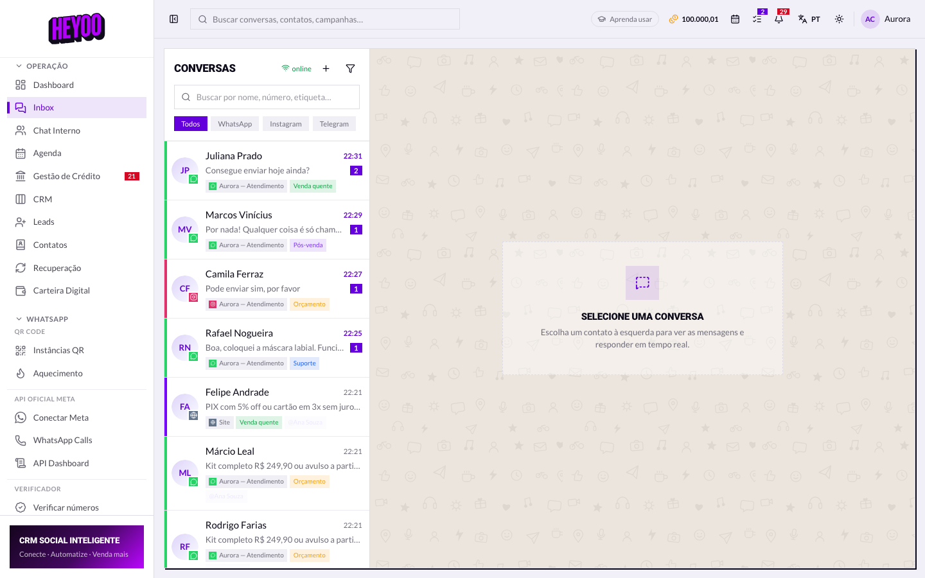The width and height of the screenshot is (925, 578).
Task: Click the Instâncias QR code icon
Action: point(21,351)
